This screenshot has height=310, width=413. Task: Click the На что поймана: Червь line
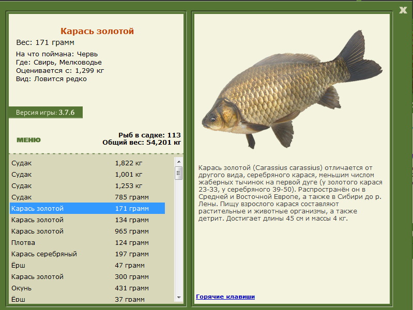pos(57,54)
